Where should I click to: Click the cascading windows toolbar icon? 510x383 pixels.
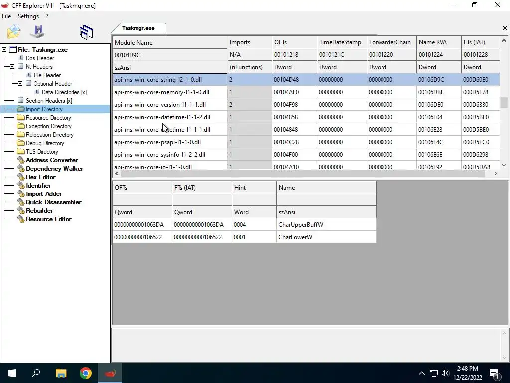(x=86, y=32)
